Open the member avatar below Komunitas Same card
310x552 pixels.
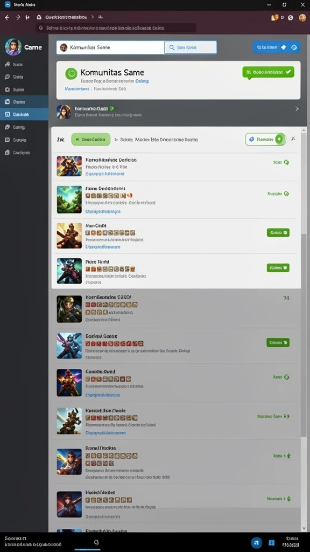(64, 112)
